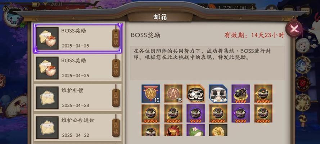320x144 pixels.
Task: Tap the bronze pentagram medal reward x15
Action: [173, 93]
